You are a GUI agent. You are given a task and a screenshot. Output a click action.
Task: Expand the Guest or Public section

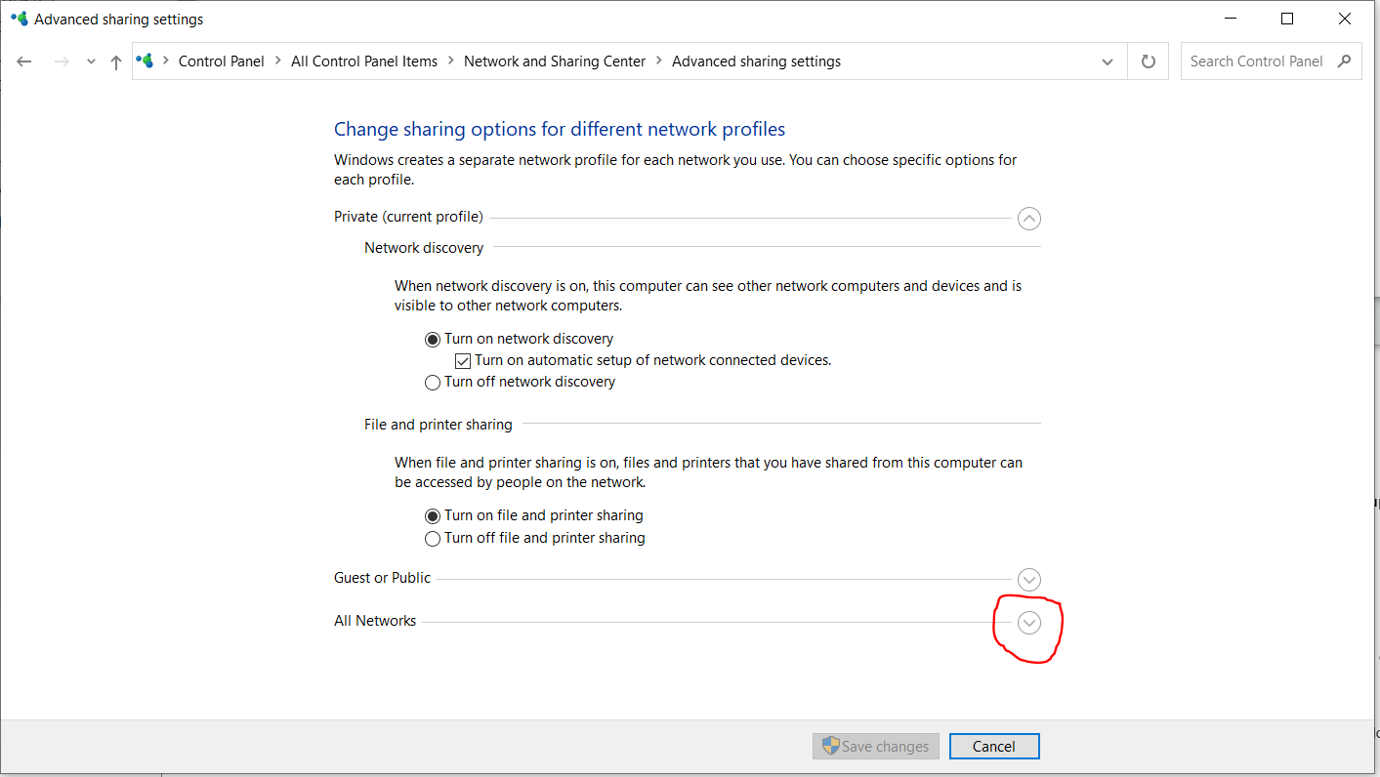[1029, 580]
